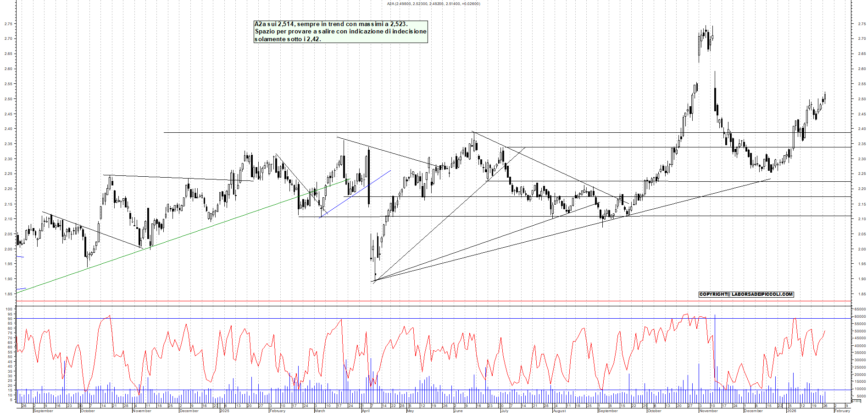Viewport: 867px width, 413px height.
Task: Click the 60000 volume label on right axis
Action: point(860,316)
